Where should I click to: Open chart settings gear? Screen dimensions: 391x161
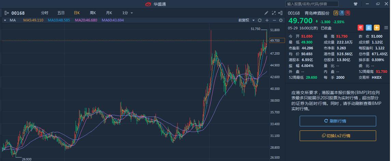pyautogui.click(x=281, y=20)
